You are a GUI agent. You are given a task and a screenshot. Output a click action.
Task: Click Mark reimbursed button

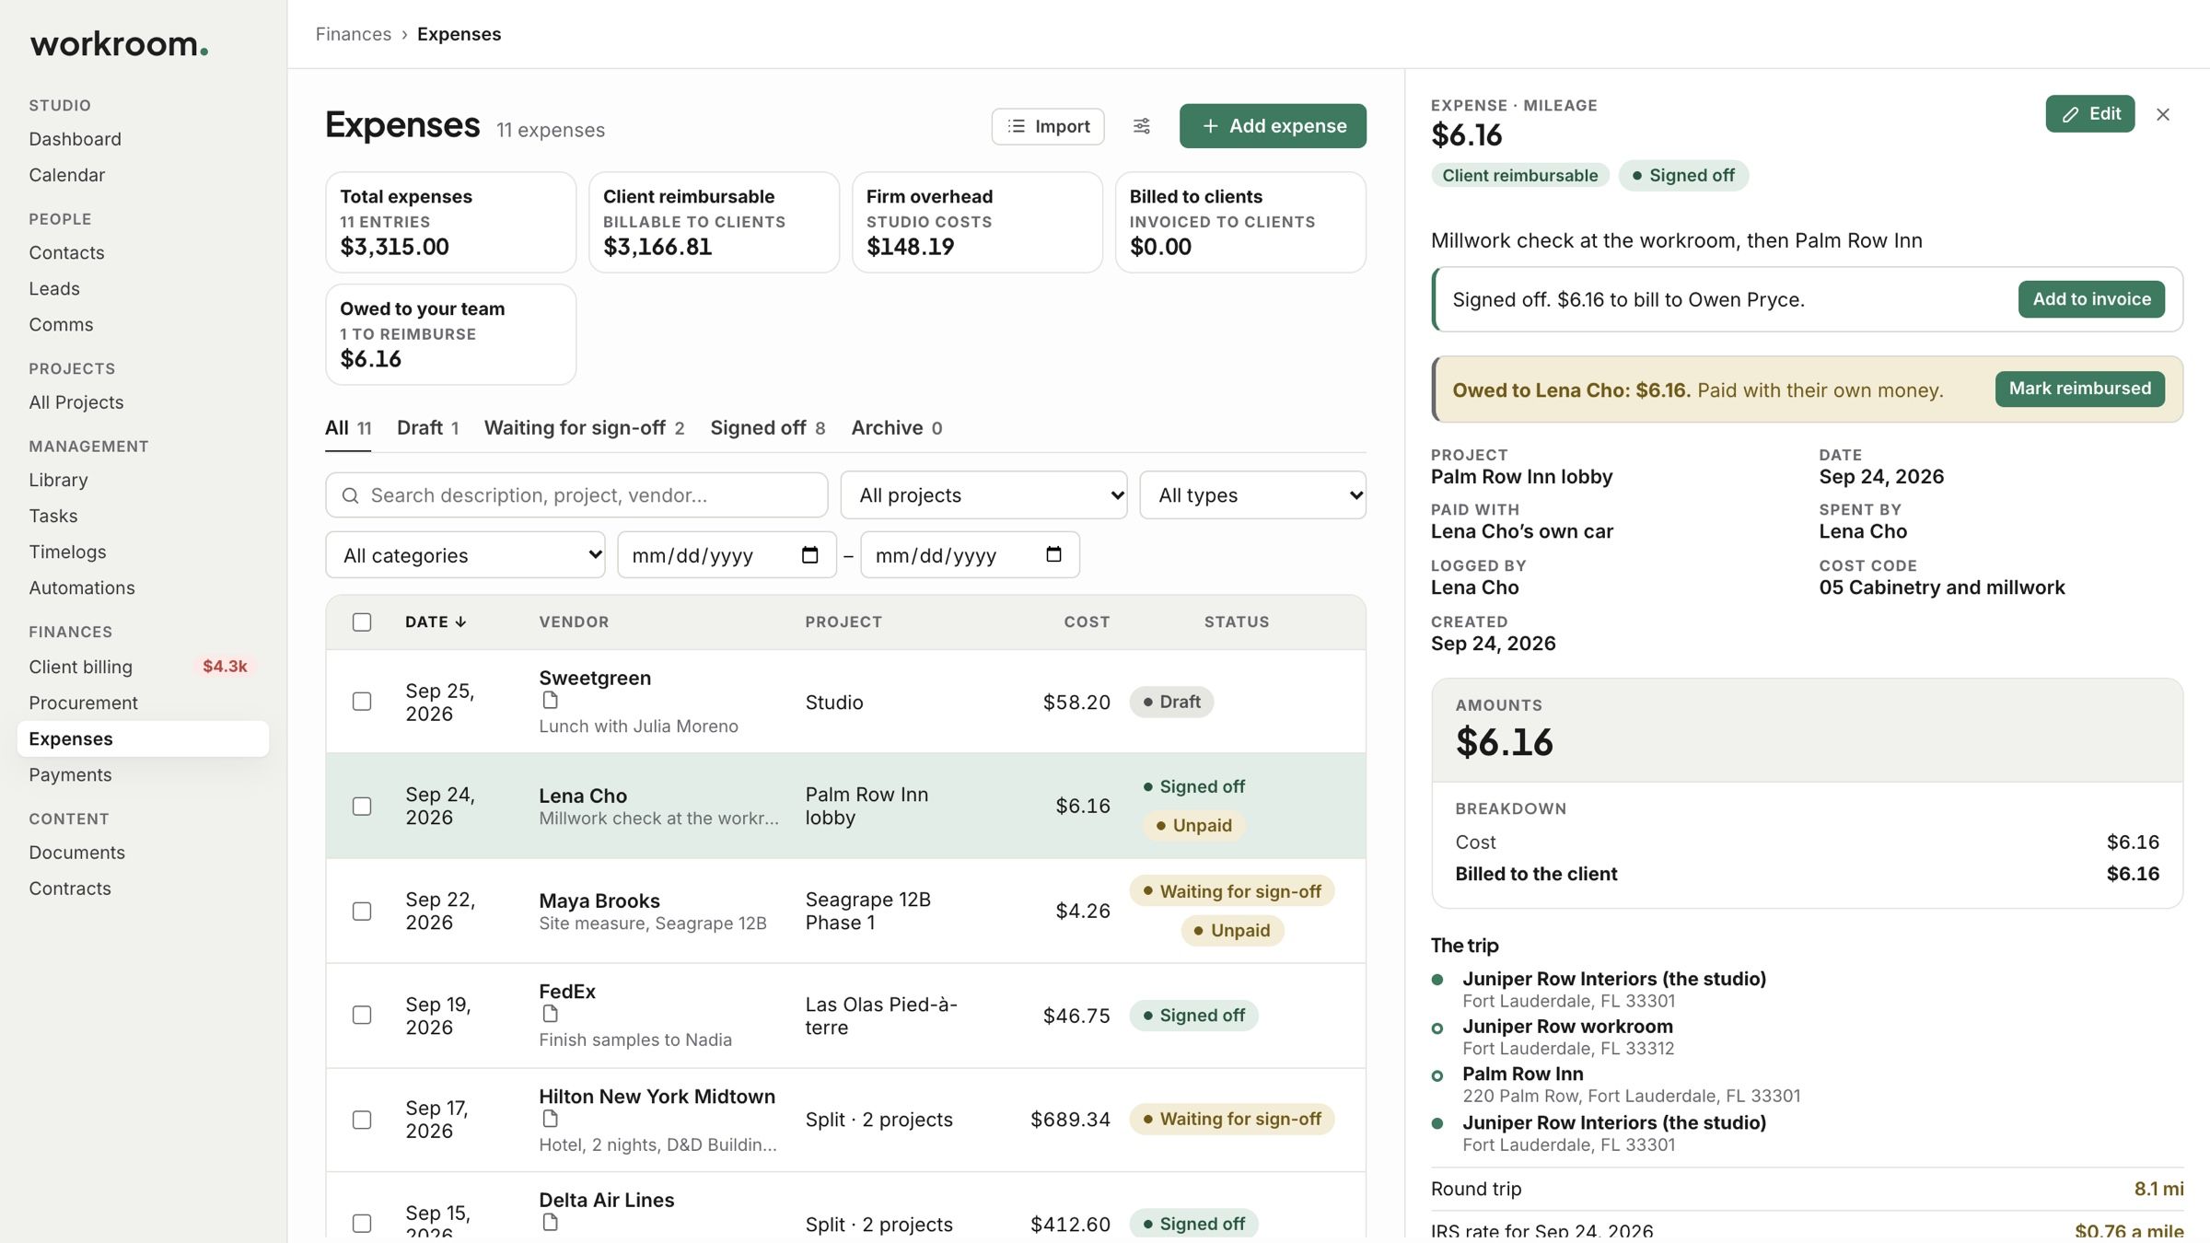[2080, 389]
